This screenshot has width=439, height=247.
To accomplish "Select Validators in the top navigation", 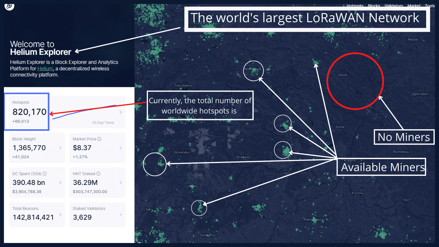I will coord(394,6).
